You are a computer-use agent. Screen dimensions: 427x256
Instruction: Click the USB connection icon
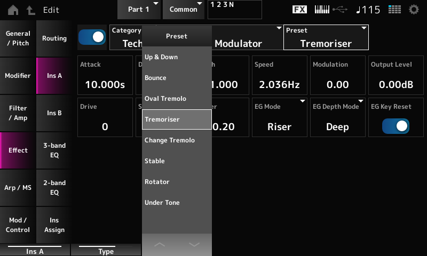[339, 10]
